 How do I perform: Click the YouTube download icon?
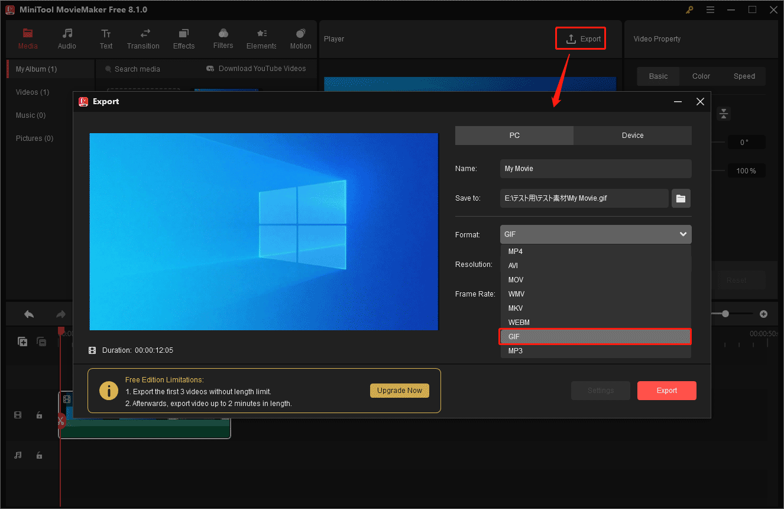coord(210,69)
